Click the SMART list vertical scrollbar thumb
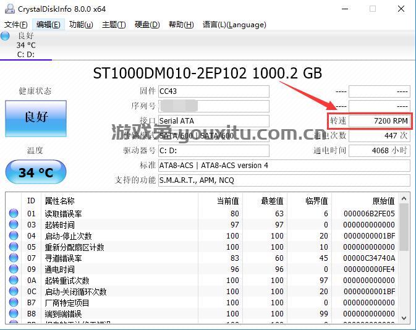 tap(404, 227)
